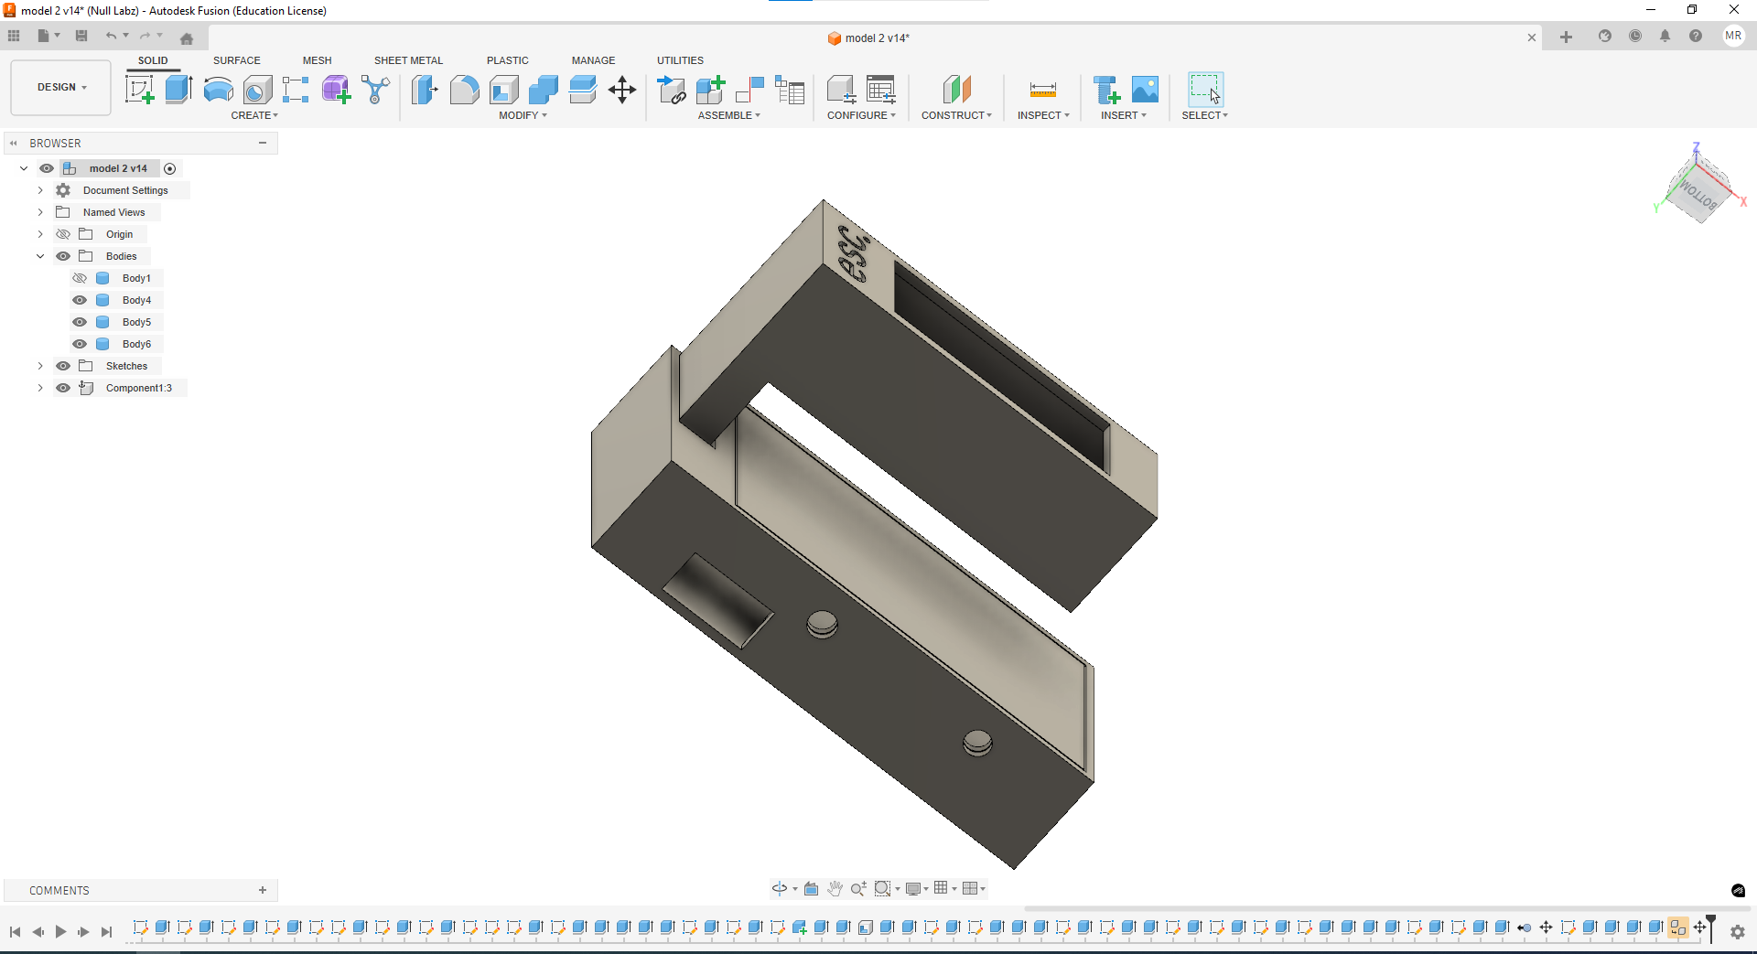Open the Utilities tab

pyautogui.click(x=680, y=60)
